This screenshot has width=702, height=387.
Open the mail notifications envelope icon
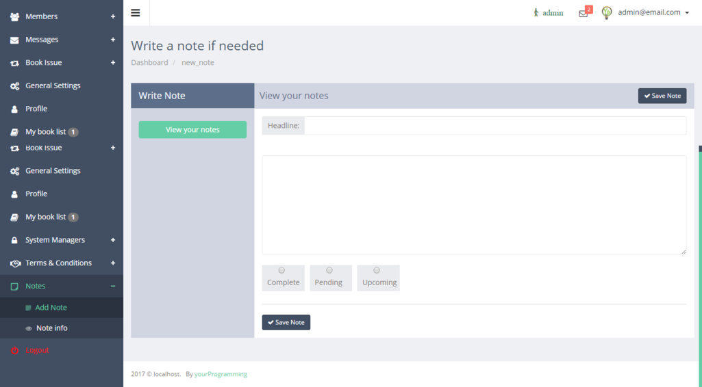coord(583,13)
